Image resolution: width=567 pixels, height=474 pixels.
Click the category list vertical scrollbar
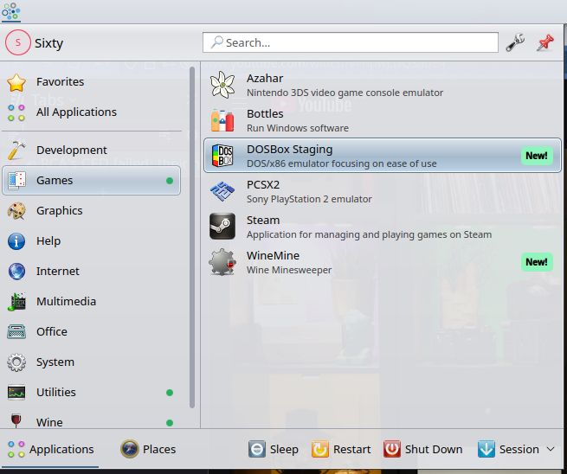[x=192, y=237]
